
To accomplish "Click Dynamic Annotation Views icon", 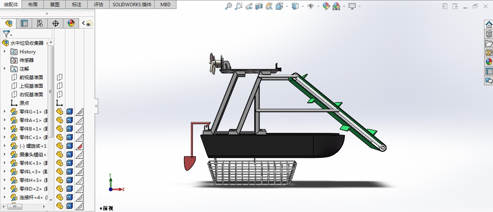I will pos(269,6).
